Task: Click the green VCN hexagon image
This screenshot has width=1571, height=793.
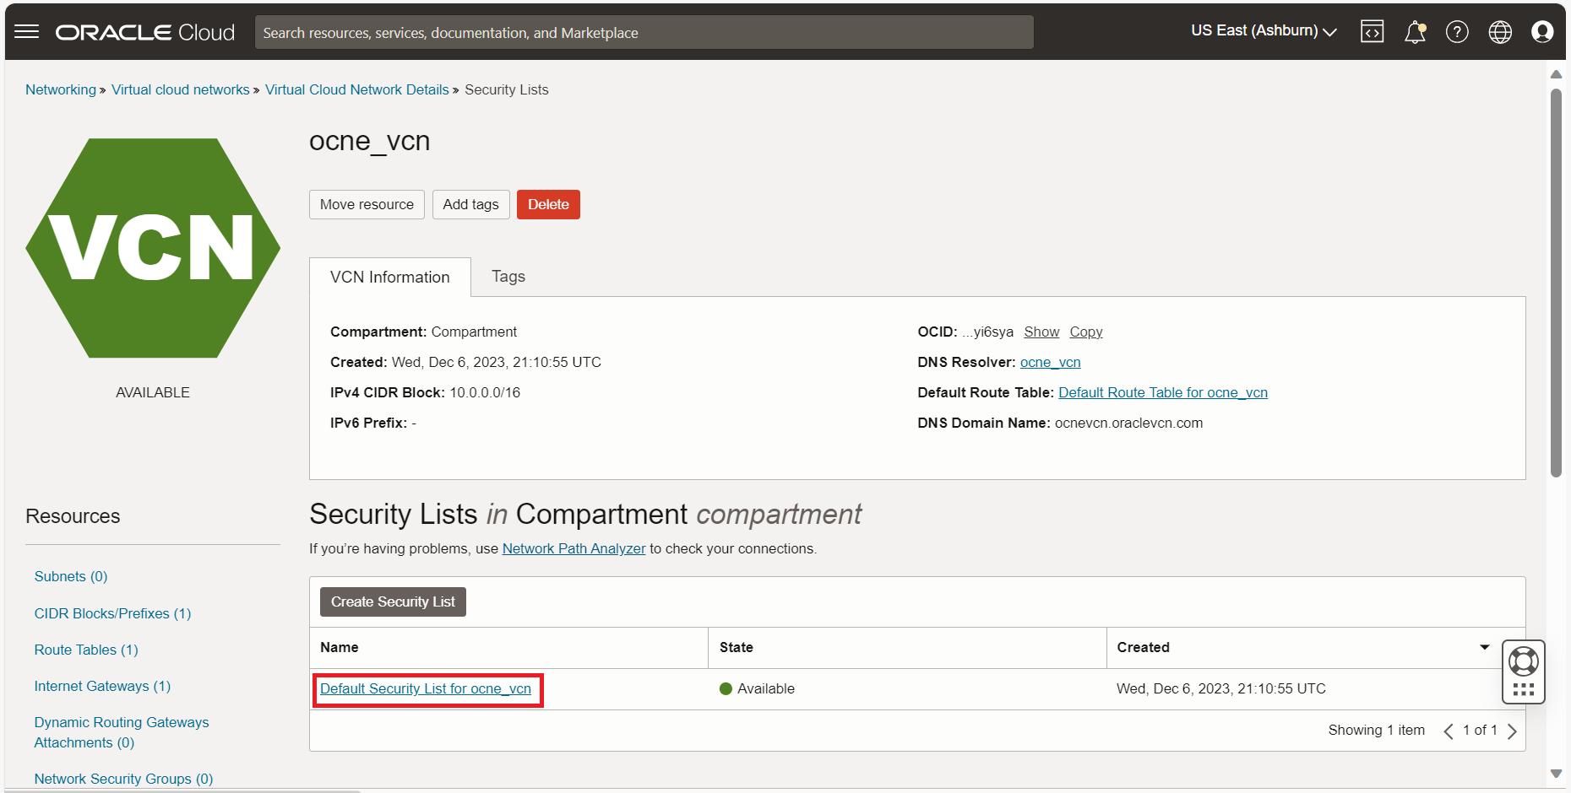Action: pyautogui.click(x=153, y=248)
